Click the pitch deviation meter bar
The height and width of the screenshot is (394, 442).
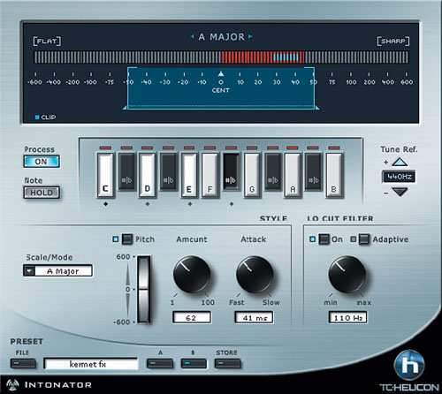221,57
